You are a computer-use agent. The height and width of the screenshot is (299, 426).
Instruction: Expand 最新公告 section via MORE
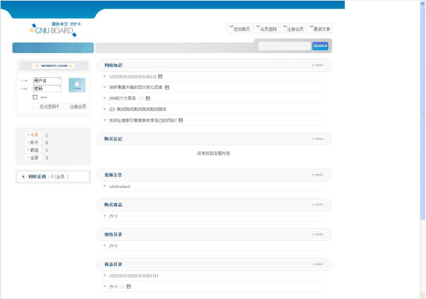318,175
